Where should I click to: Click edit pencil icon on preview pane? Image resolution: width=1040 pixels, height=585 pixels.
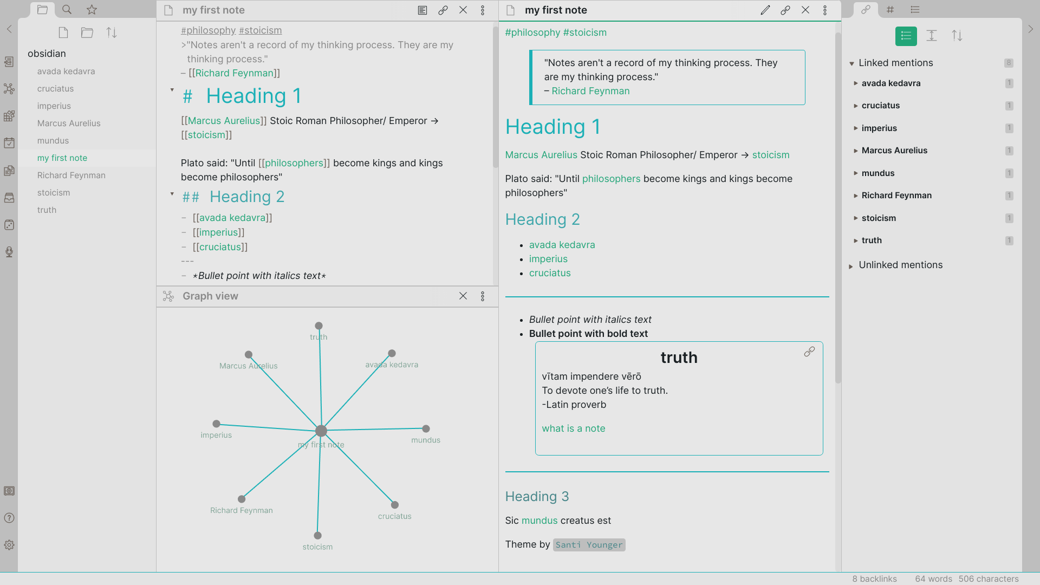click(765, 10)
